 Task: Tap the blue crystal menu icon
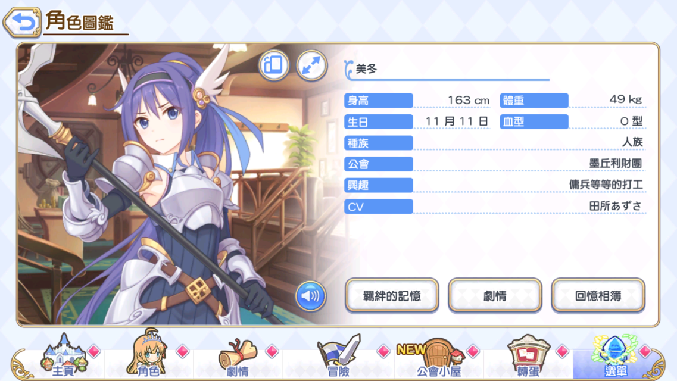click(x=614, y=349)
